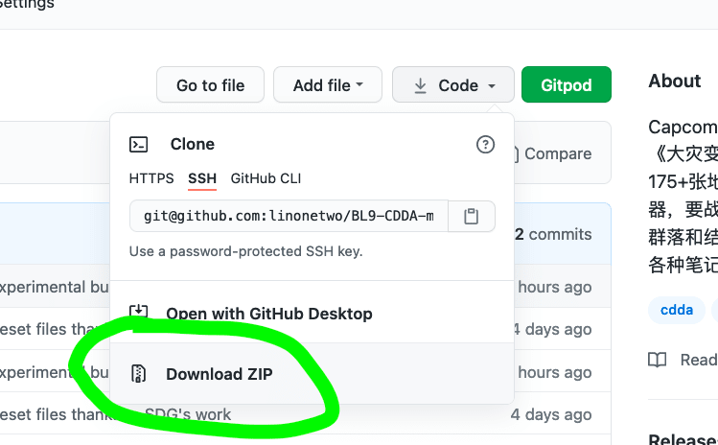Click the 'hours ago' timestamp of the first file row

[x=554, y=287]
